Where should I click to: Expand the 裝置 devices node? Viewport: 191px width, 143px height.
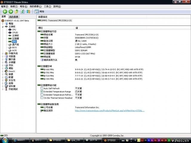point(3,74)
